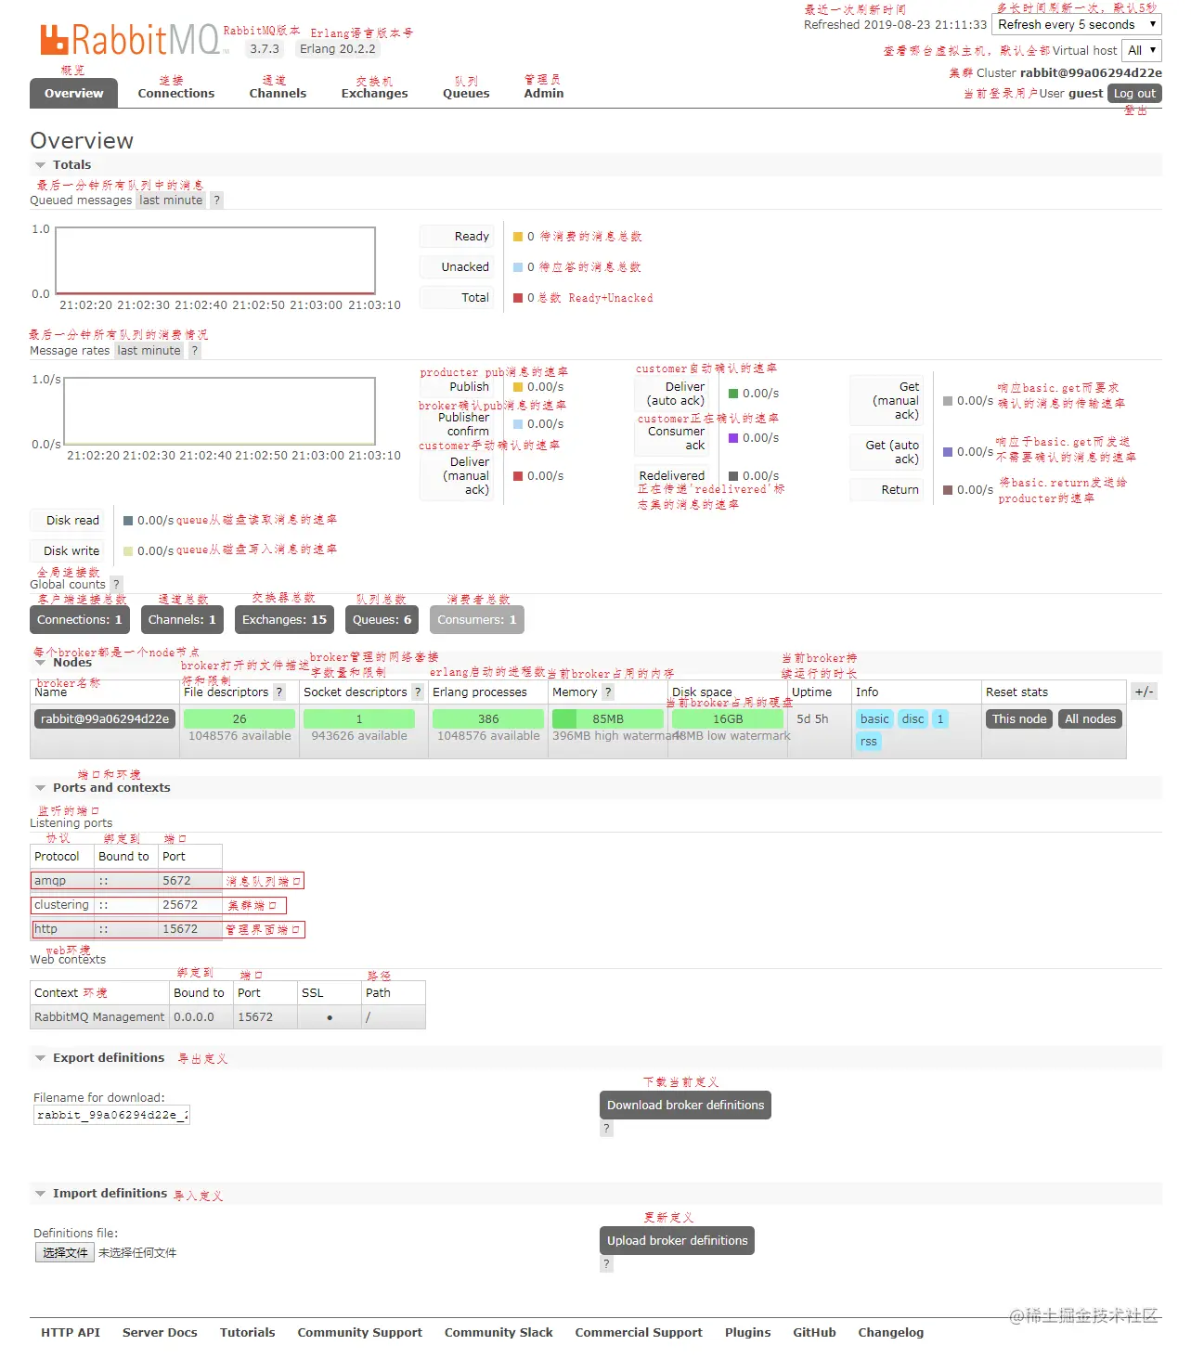This screenshot has height=1358, width=1191.
Task: Open Plugins footer link
Action: pyautogui.click(x=748, y=1333)
